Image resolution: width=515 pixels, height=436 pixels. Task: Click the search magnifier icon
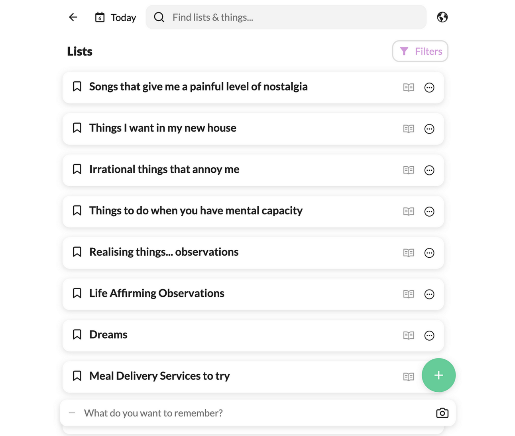tap(159, 17)
